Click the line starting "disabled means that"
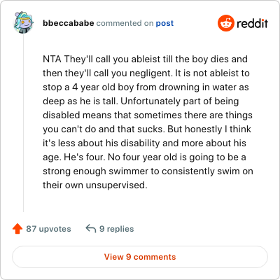Screen dimensions: 280x280 pos(148,115)
